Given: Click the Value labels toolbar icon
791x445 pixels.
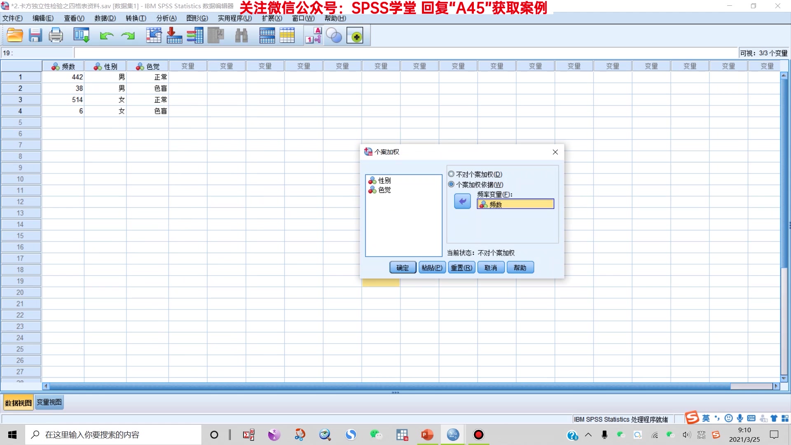Looking at the screenshot, I should (x=314, y=35).
